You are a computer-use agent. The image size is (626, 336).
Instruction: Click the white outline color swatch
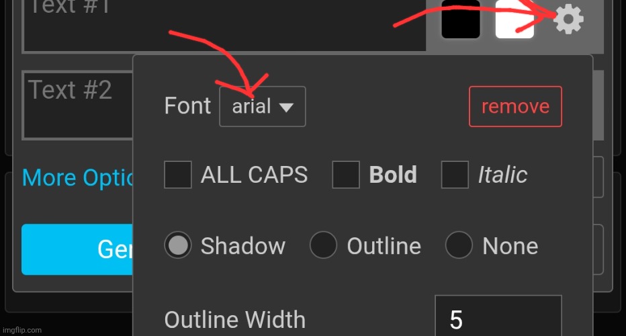[x=515, y=19]
